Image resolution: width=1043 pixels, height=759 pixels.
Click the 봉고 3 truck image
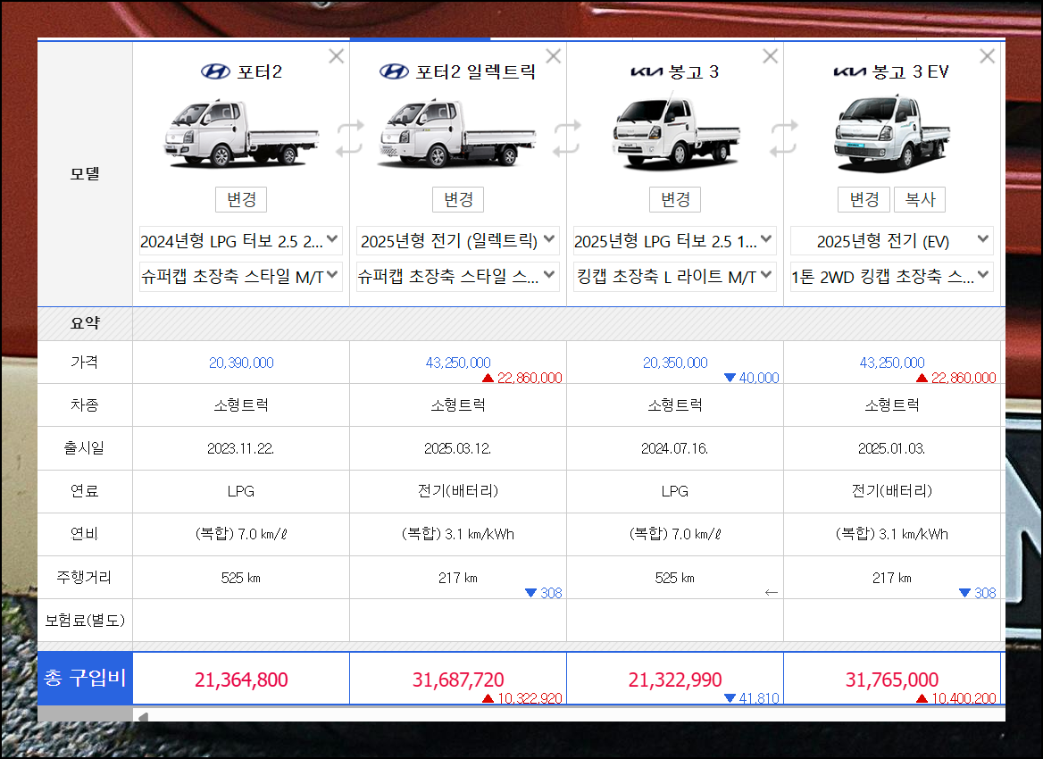[x=675, y=132]
